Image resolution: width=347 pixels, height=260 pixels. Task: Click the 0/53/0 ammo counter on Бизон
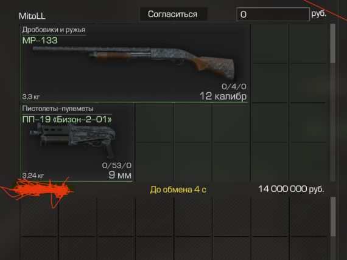click(x=117, y=165)
